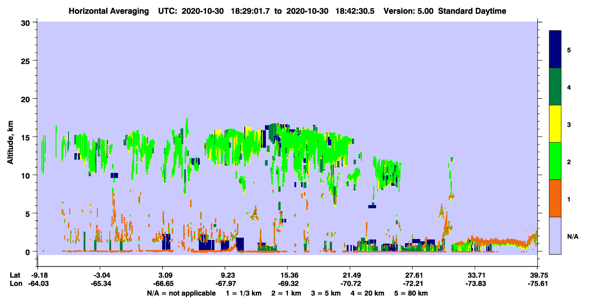Click legend text '4 = 20 km'

click(x=368, y=293)
